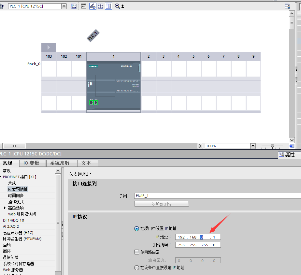Screen dimensions: 301x275
Task: Switch to the IO 变量 tab
Action: (32, 163)
